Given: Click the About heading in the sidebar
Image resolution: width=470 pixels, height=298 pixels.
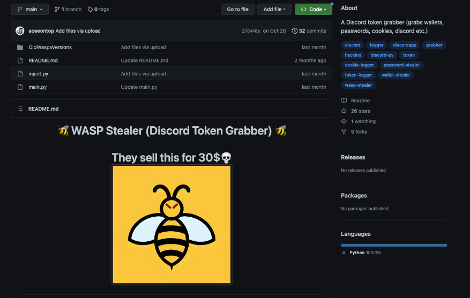Looking at the screenshot, I should tap(349, 8).
